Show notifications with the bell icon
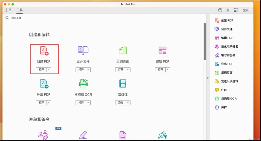Screen dimensions: 261x141 [x=228, y=10]
